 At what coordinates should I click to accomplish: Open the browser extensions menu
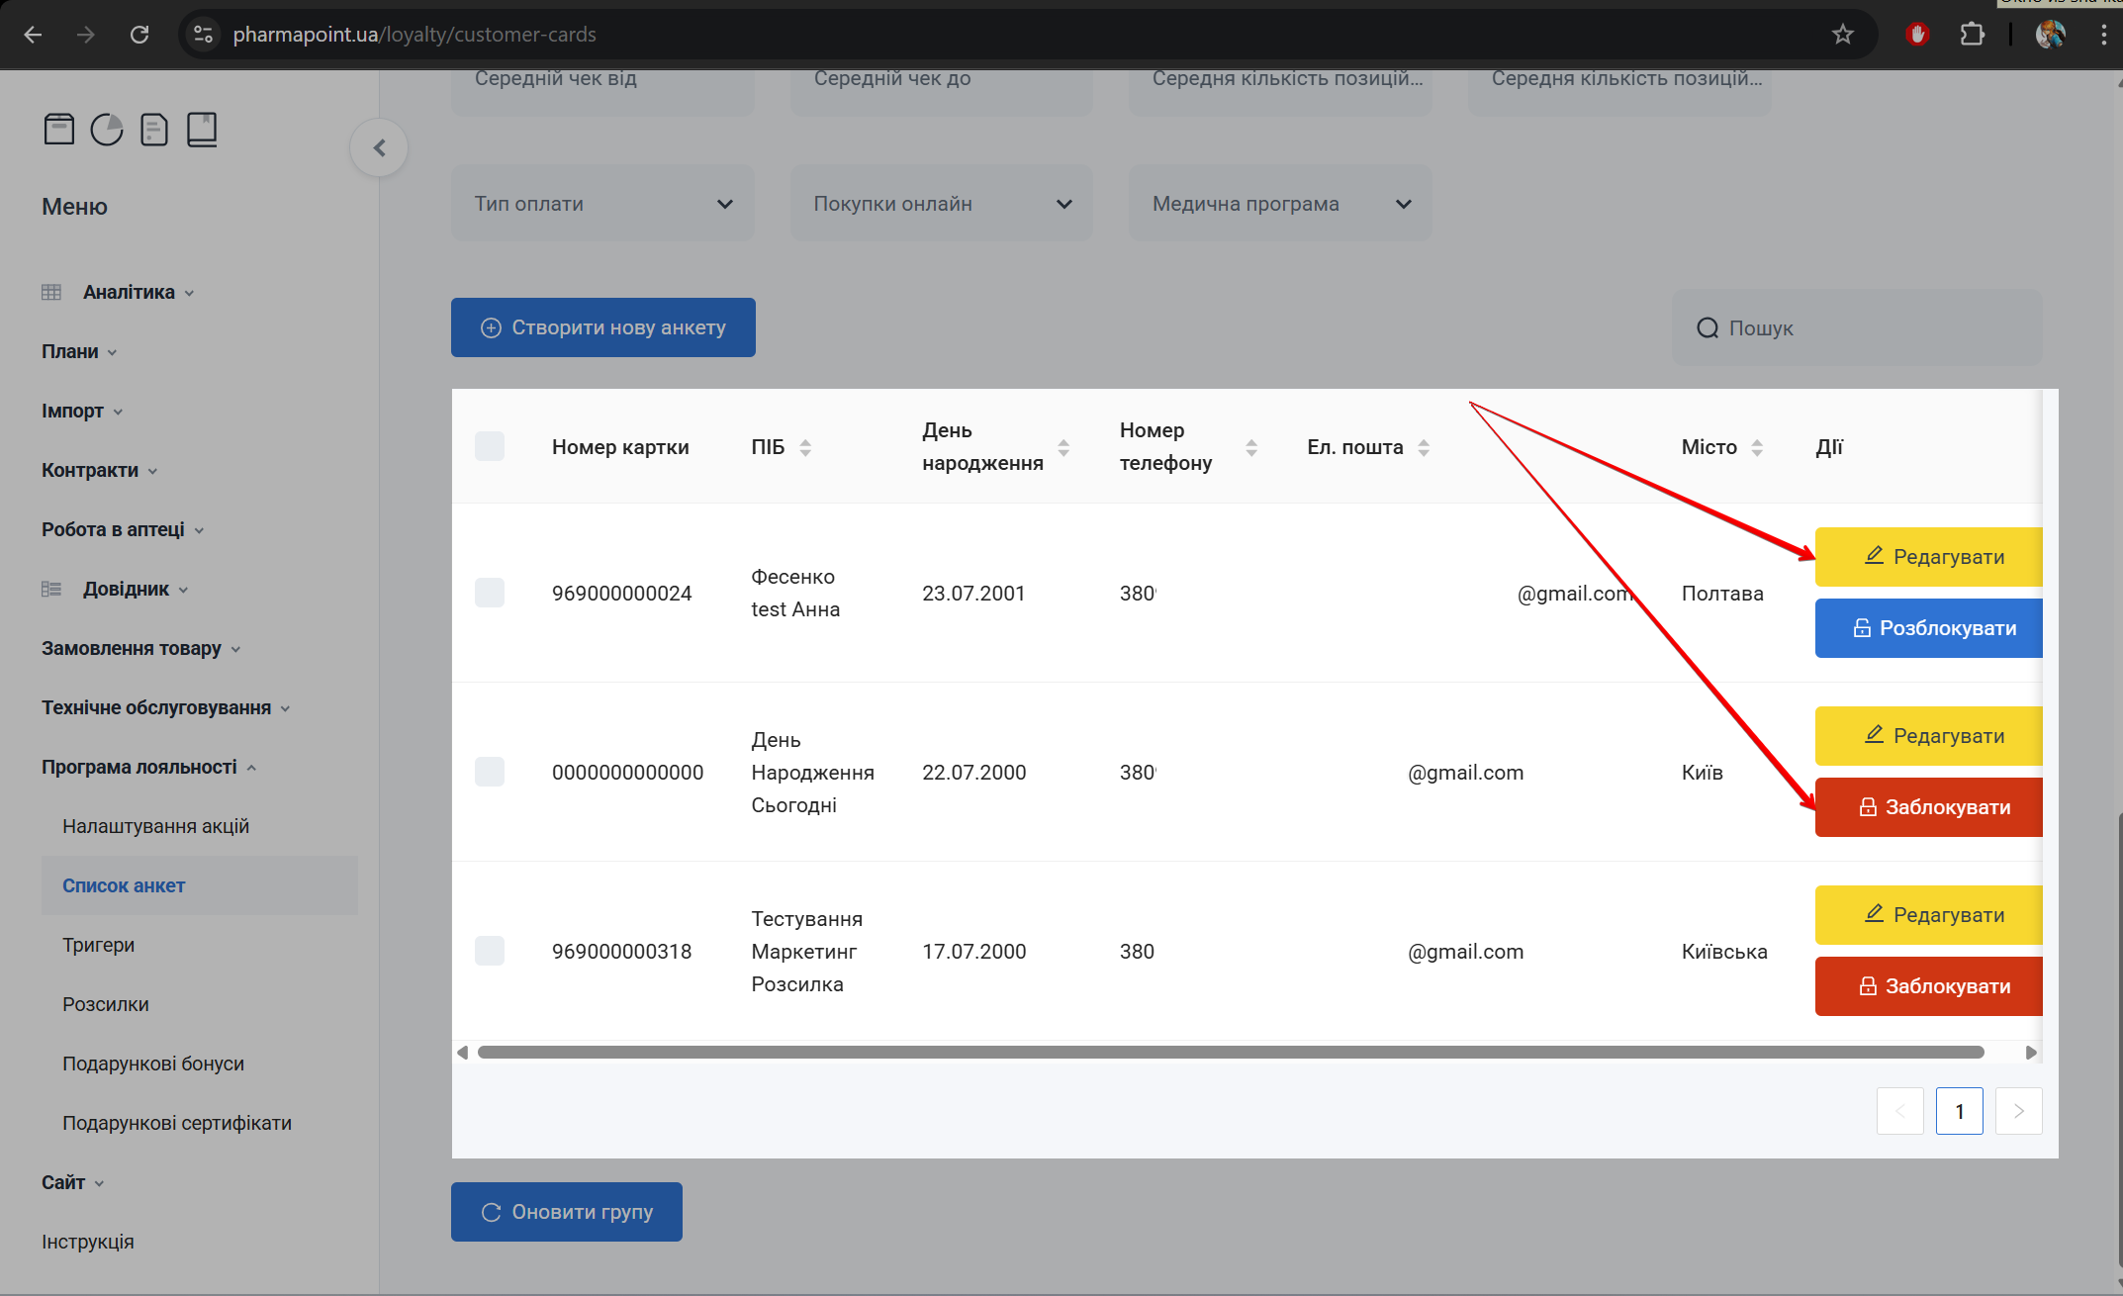click(1972, 35)
